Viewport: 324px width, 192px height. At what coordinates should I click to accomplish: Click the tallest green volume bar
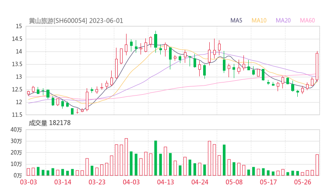(155, 158)
